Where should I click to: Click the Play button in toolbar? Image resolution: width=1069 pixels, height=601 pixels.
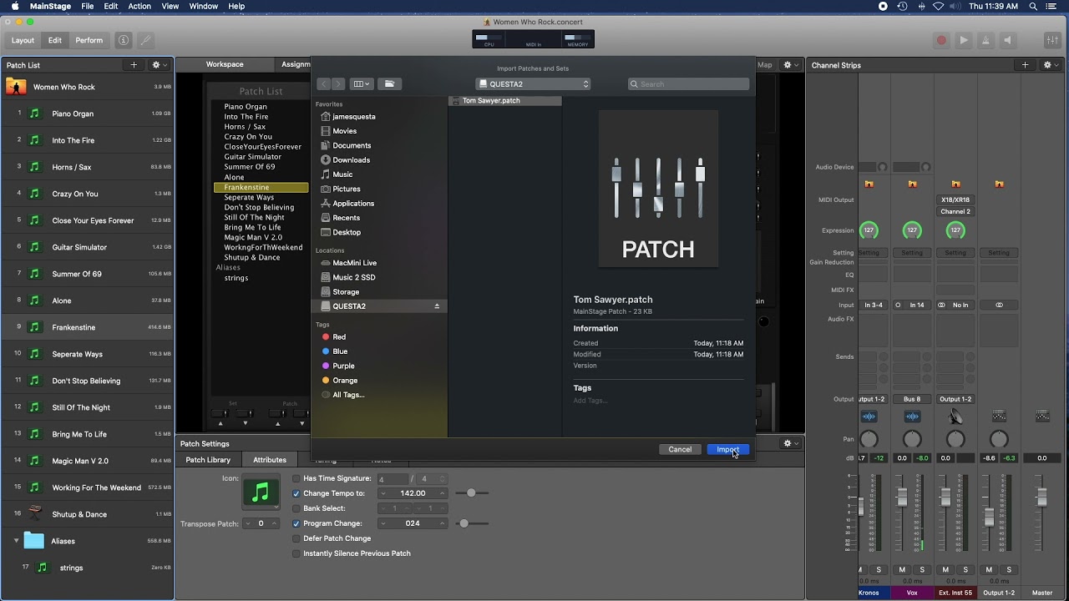[x=964, y=40]
